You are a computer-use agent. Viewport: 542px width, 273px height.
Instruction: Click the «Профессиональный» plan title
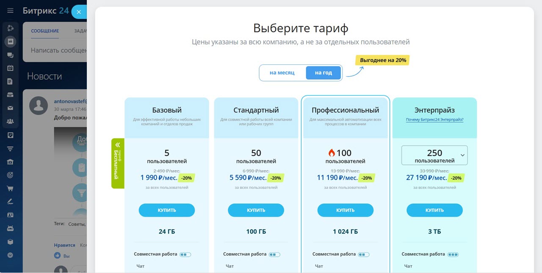346,110
